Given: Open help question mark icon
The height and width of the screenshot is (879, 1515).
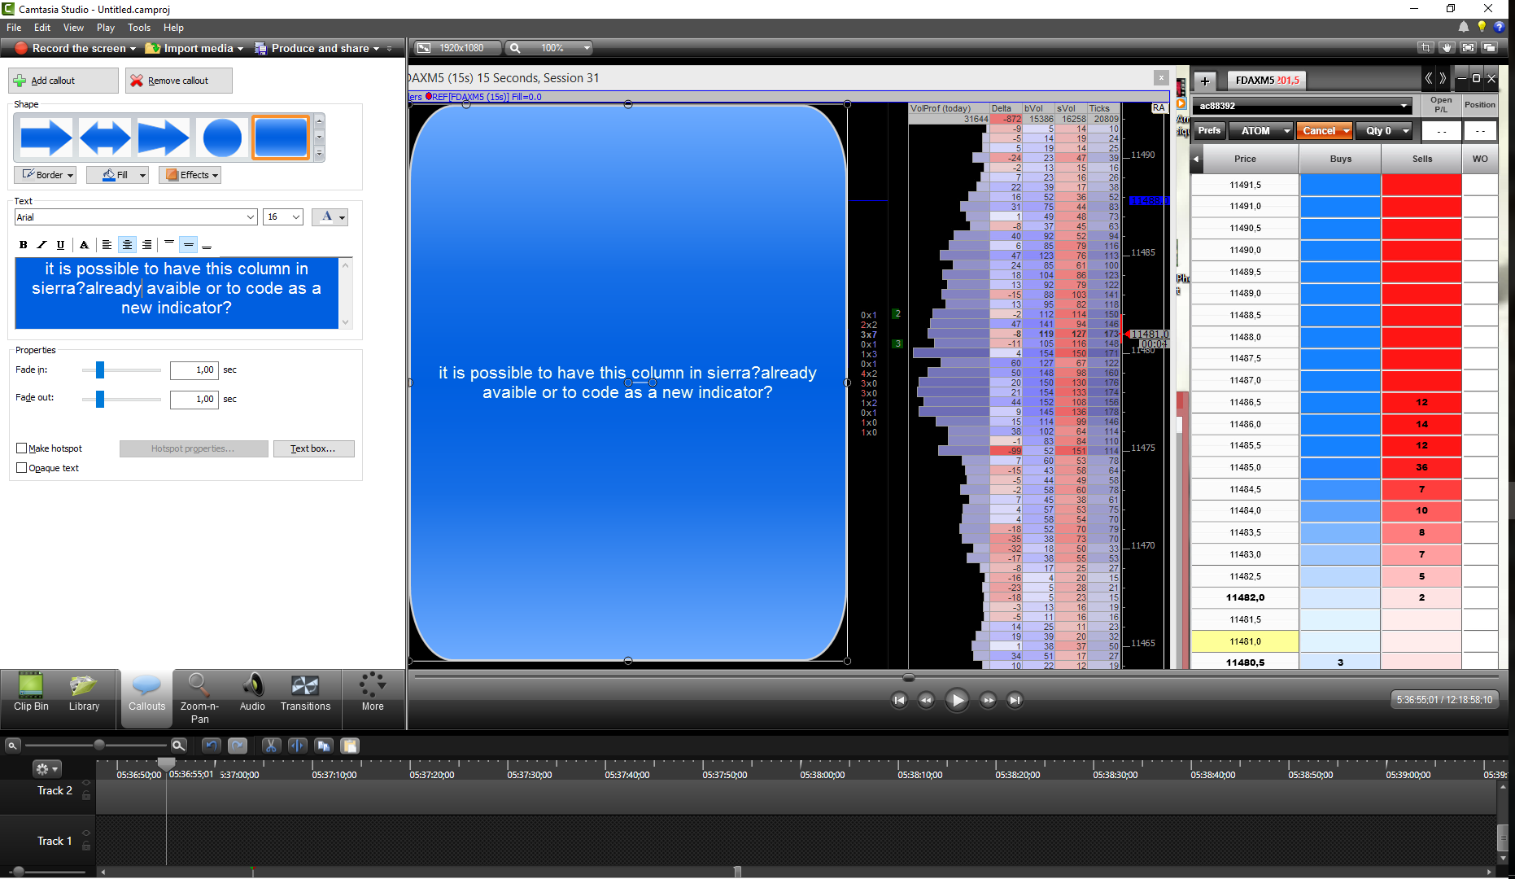Looking at the screenshot, I should point(1500,27).
